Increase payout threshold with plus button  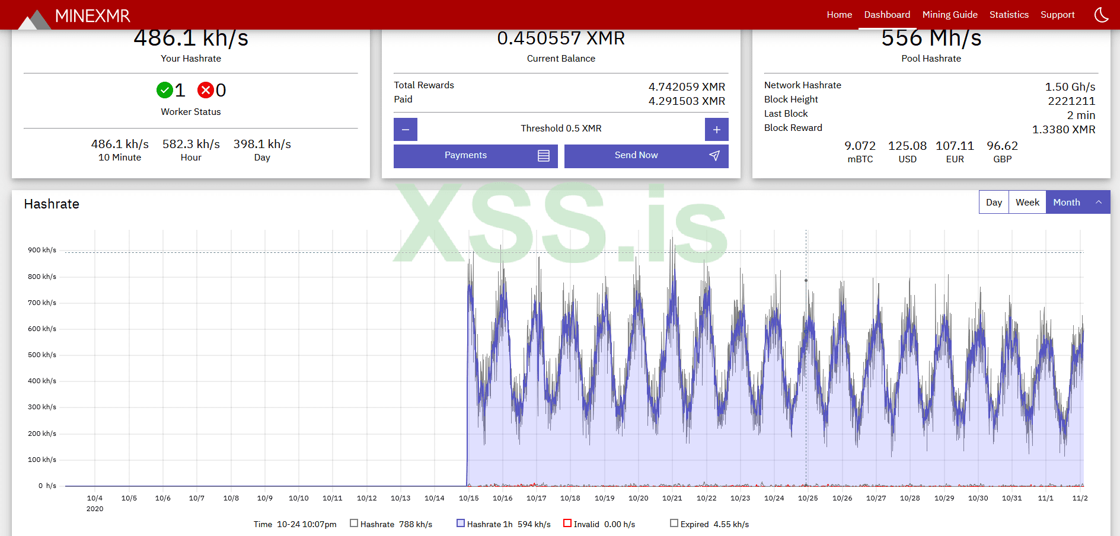[x=716, y=129]
